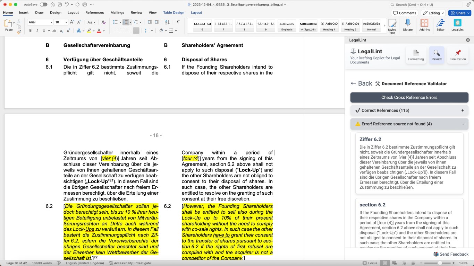Save the document with the floppy icon
The width and height of the screenshot is (474, 266).
[60, 5]
